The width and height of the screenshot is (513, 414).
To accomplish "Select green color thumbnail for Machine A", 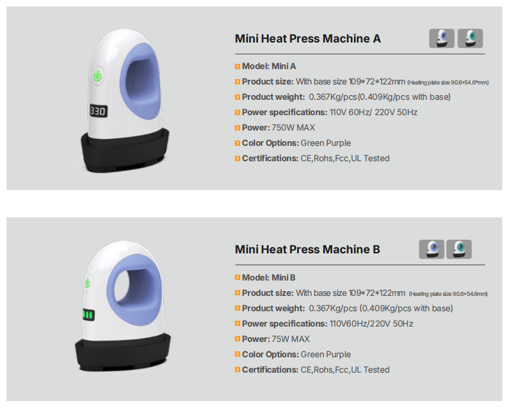I will tap(470, 38).
